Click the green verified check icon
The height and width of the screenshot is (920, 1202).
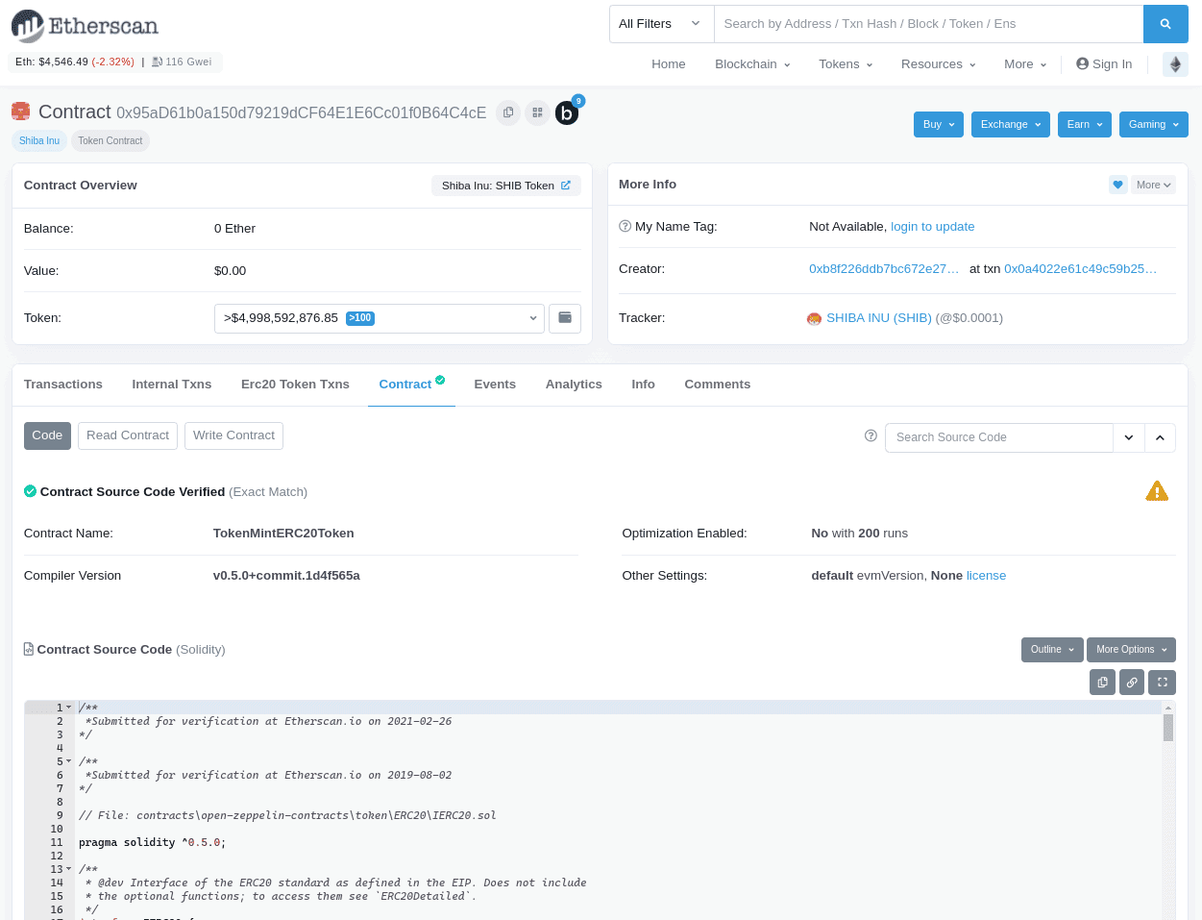[30, 491]
